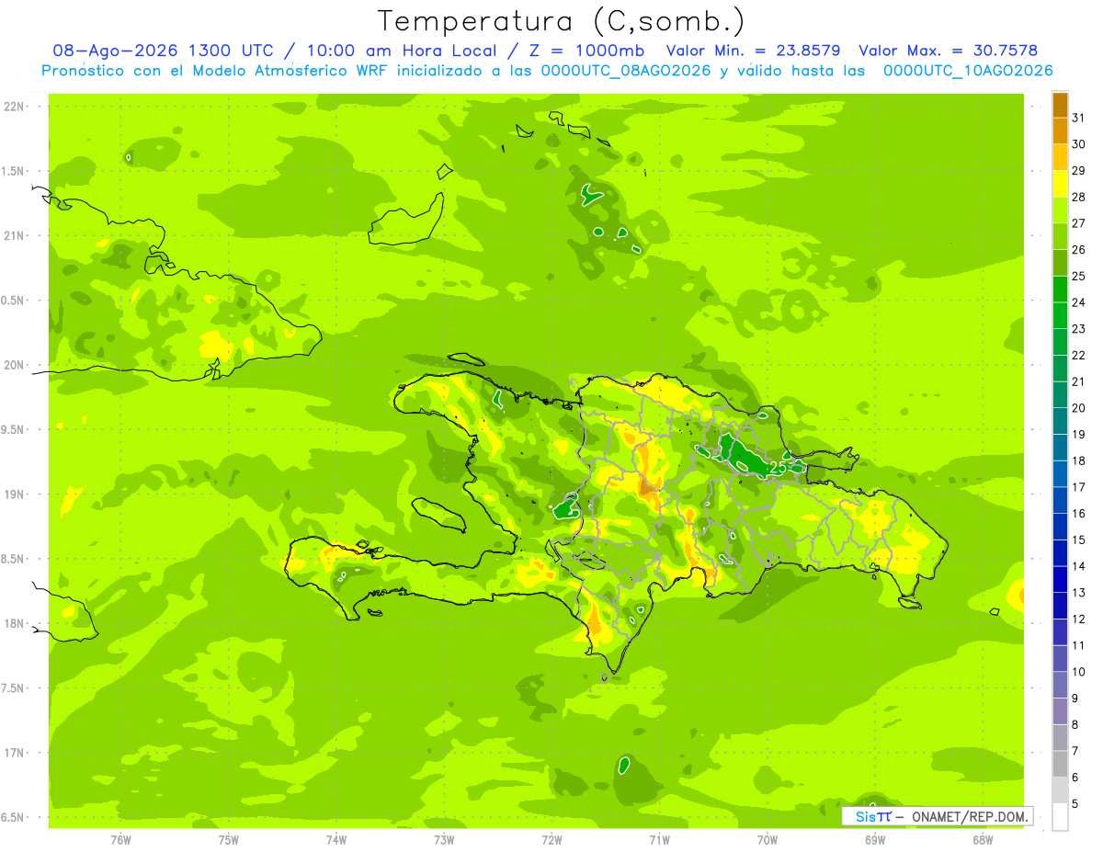Click the title "Temperatura (C,somb.)"
Image resolution: width=1103 pixels, height=852 pixels.
coord(562,21)
